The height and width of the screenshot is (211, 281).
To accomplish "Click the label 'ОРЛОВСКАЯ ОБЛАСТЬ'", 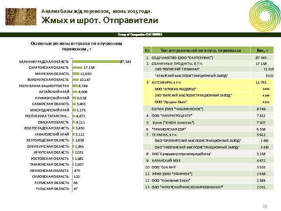I will (50, 177).
